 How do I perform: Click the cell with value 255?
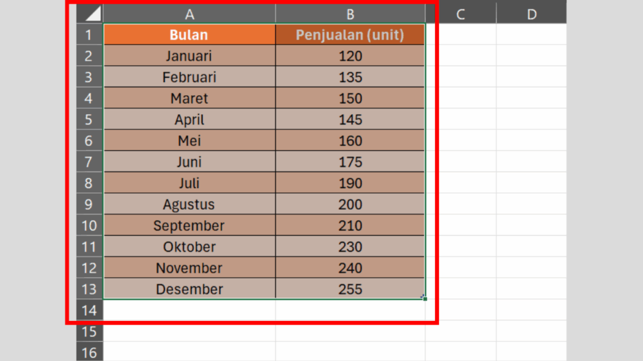350,289
